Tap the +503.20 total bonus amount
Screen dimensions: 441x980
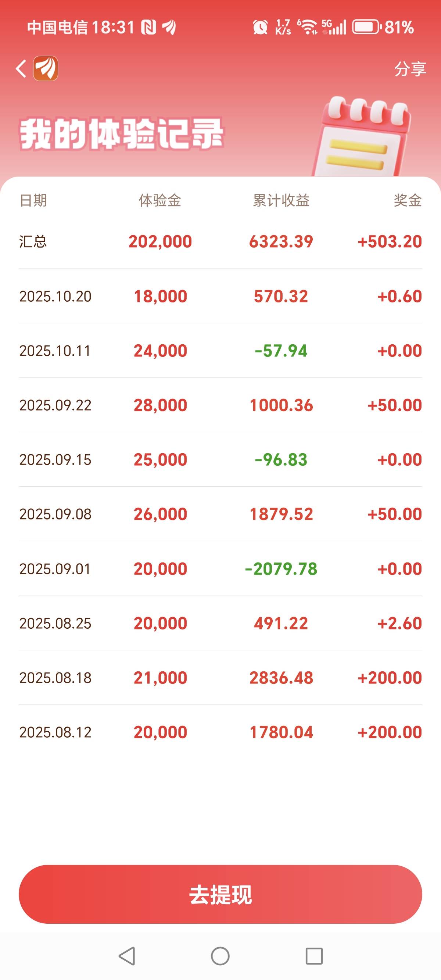pyautogui.click(x=390, y=242)
